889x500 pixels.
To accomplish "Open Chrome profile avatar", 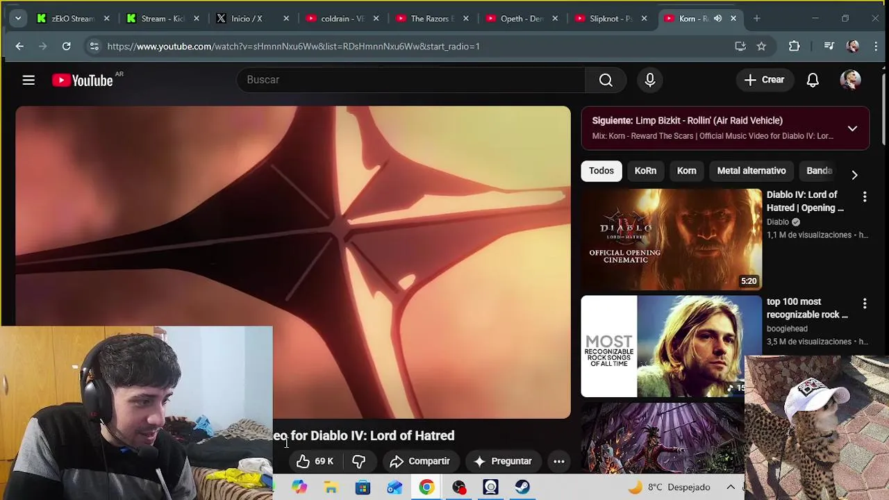I will coord(853,46).
